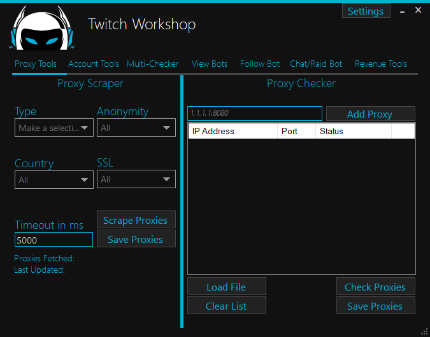Sort by IP Address column header
Viewport: 430px width, 337px height.
click(x=233, y=131)
